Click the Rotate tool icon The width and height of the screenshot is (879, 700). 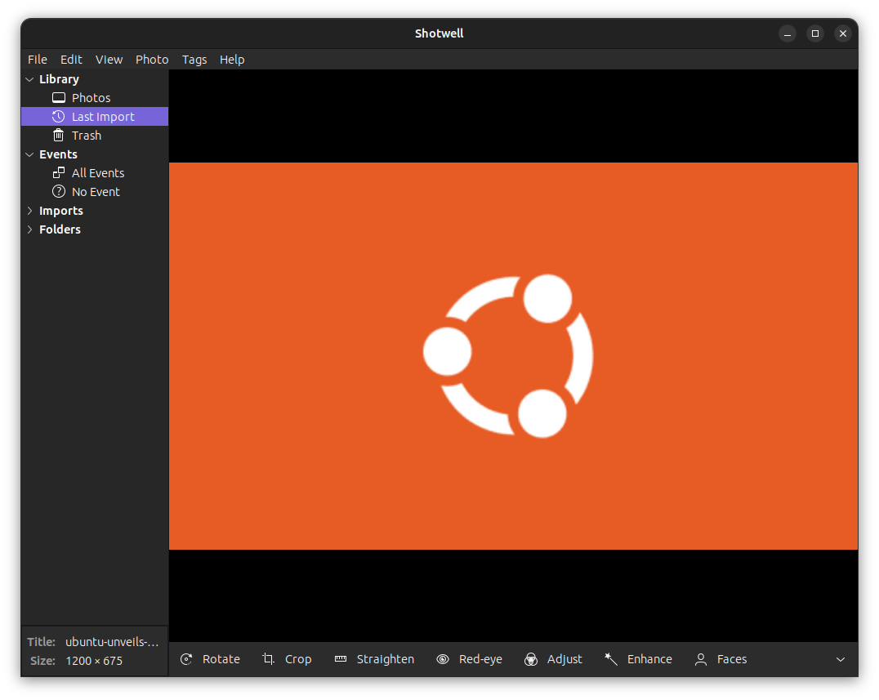186,659
